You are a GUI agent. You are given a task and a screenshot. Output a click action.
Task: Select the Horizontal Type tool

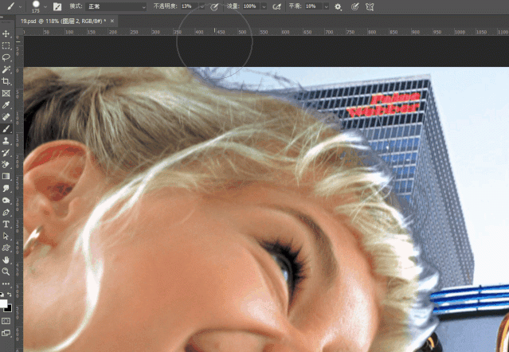(6, 225)
